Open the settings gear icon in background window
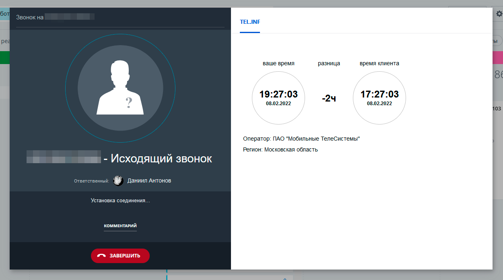Screen dimensions: 503x280 pyautogui.click(x=499, y=14)
